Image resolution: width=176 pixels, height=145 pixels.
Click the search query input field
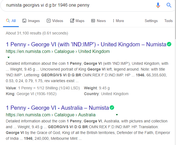(x=77, y=5)
